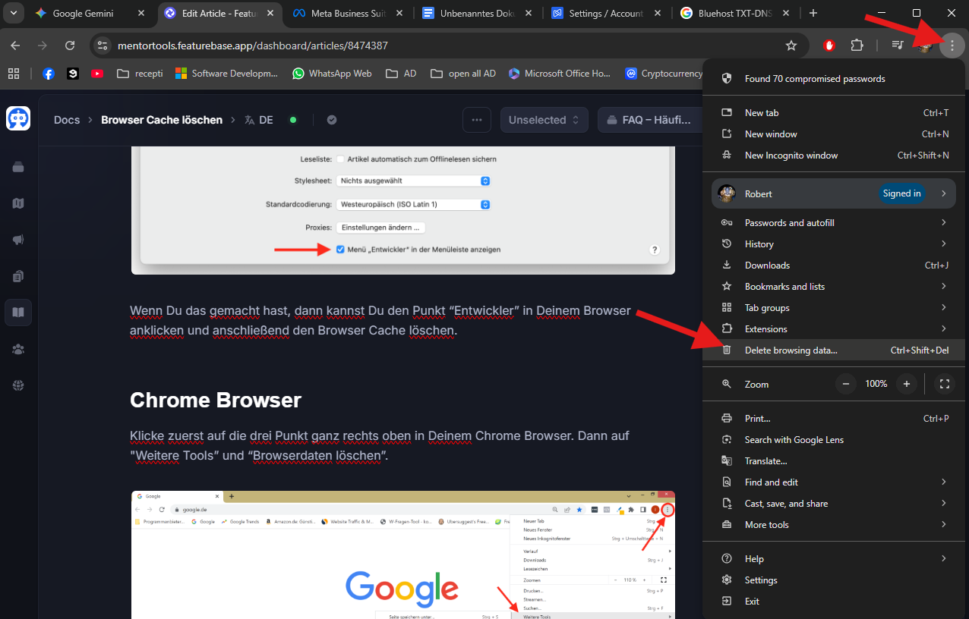Screen dimensions: 969x619
Task: Choose New Incognito window
Action: pyautogui.click(x=834, y=155)
